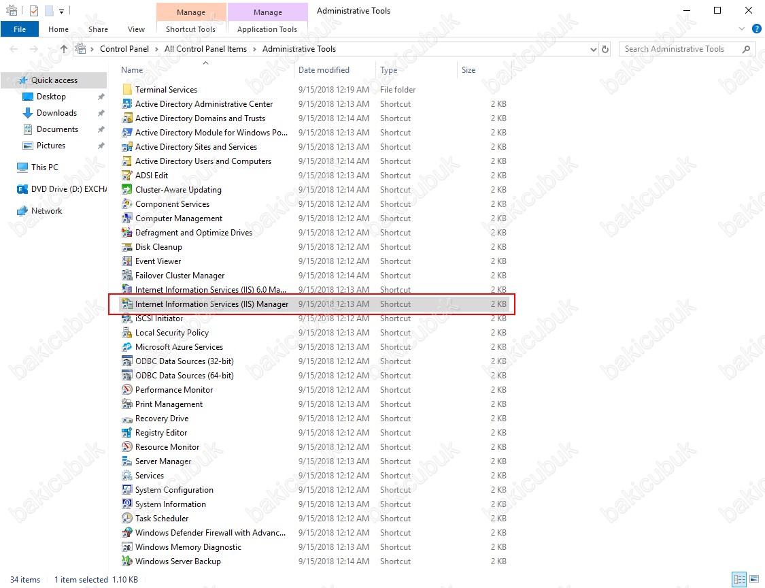
Task: Select the Print Management icon
Action: (x=127, y=404)
